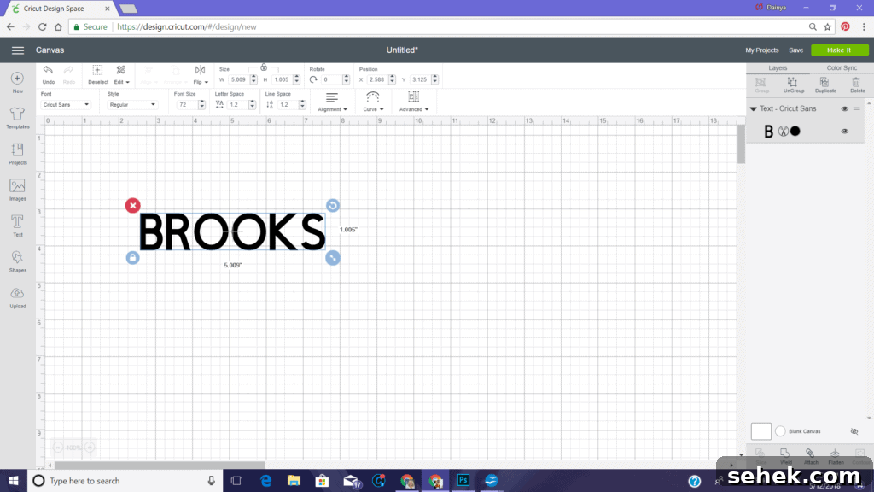Click the Deselect tool
Viewport: 874px width, 492px height.
(x=97, y=74)
